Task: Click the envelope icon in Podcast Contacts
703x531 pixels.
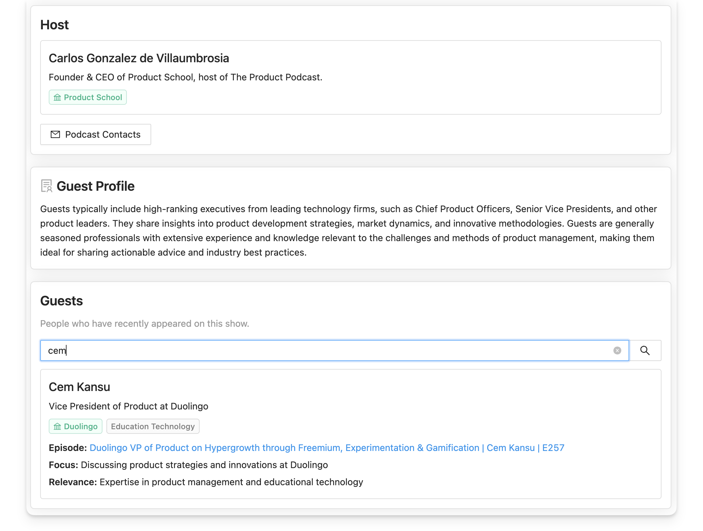Action: tap(55, 134)
